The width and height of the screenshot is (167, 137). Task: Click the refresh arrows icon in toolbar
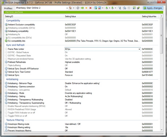78,8
